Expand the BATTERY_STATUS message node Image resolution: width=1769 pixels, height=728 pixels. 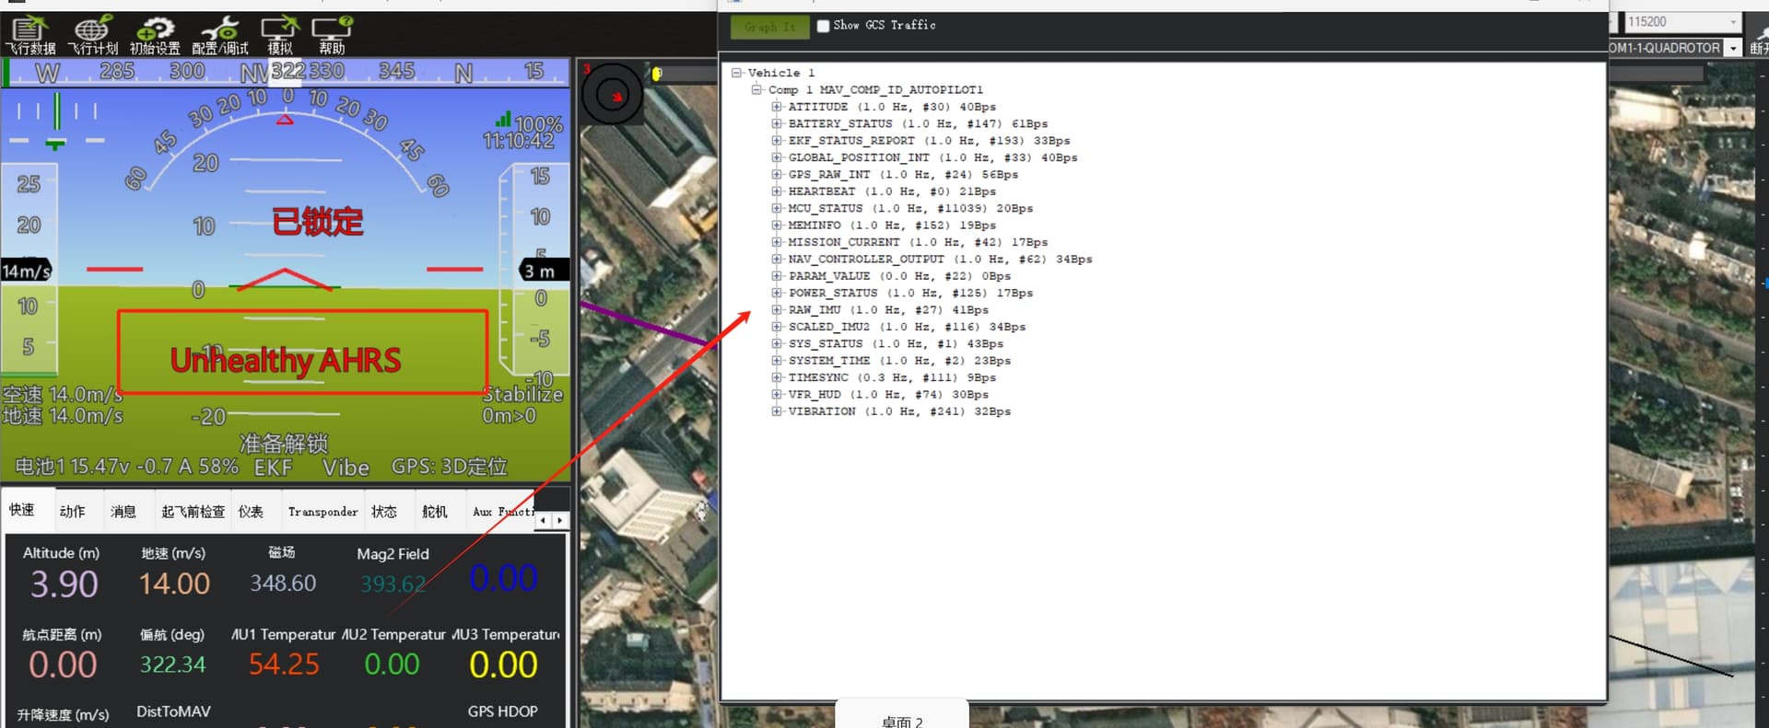[777, 123]
